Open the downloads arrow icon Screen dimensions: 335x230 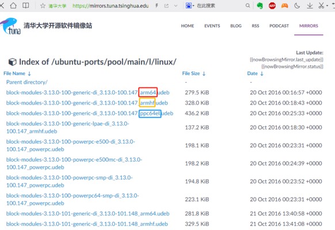pyautogui.click(x=310, y=6)
